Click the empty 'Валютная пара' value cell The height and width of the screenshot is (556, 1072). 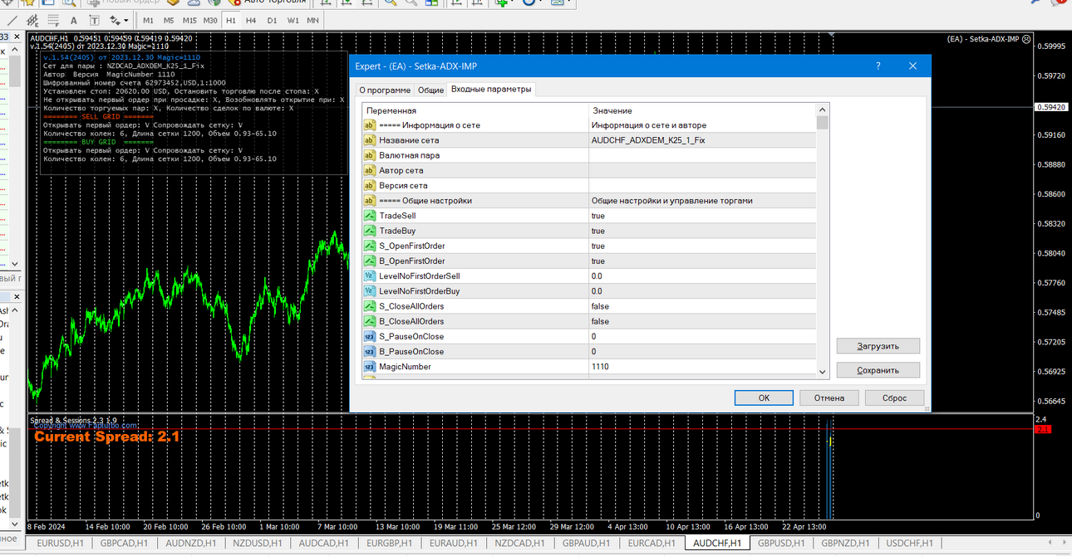[702, 155]
